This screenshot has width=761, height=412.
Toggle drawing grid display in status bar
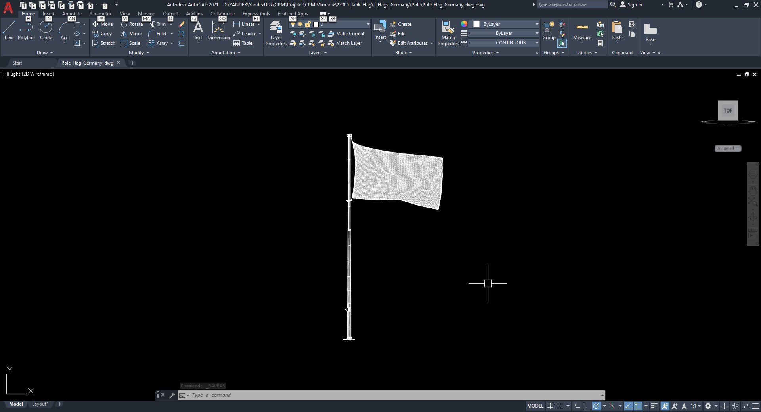tap(550, 406)
